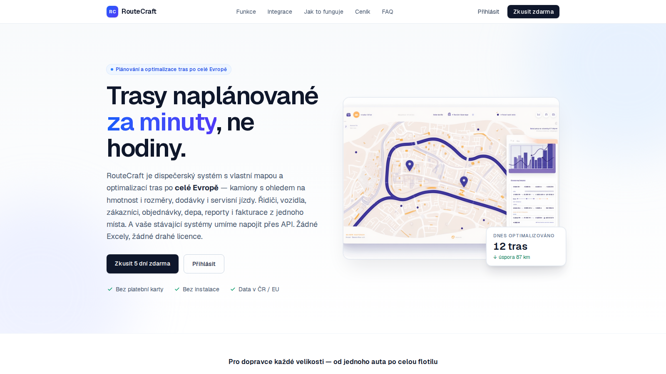Click the blue dot in the badge

coord(112,69)
